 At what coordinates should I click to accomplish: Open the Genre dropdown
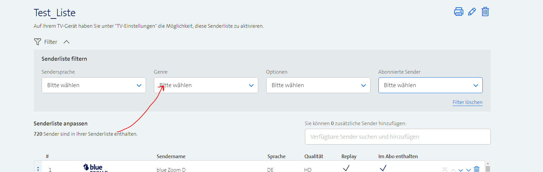pos(206,85)
